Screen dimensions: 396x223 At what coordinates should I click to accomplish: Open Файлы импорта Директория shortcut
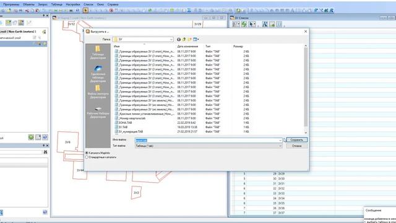[98, 92]
